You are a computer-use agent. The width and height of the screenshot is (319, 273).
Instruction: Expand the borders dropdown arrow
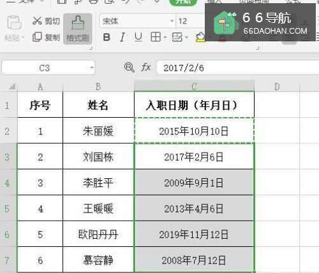click(x=165, y=38)
